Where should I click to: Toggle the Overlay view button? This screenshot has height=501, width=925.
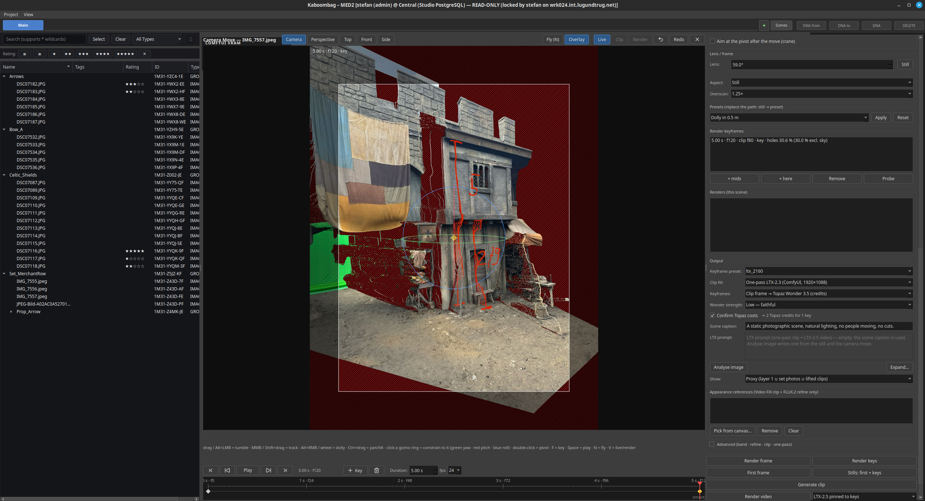[576, 40]
